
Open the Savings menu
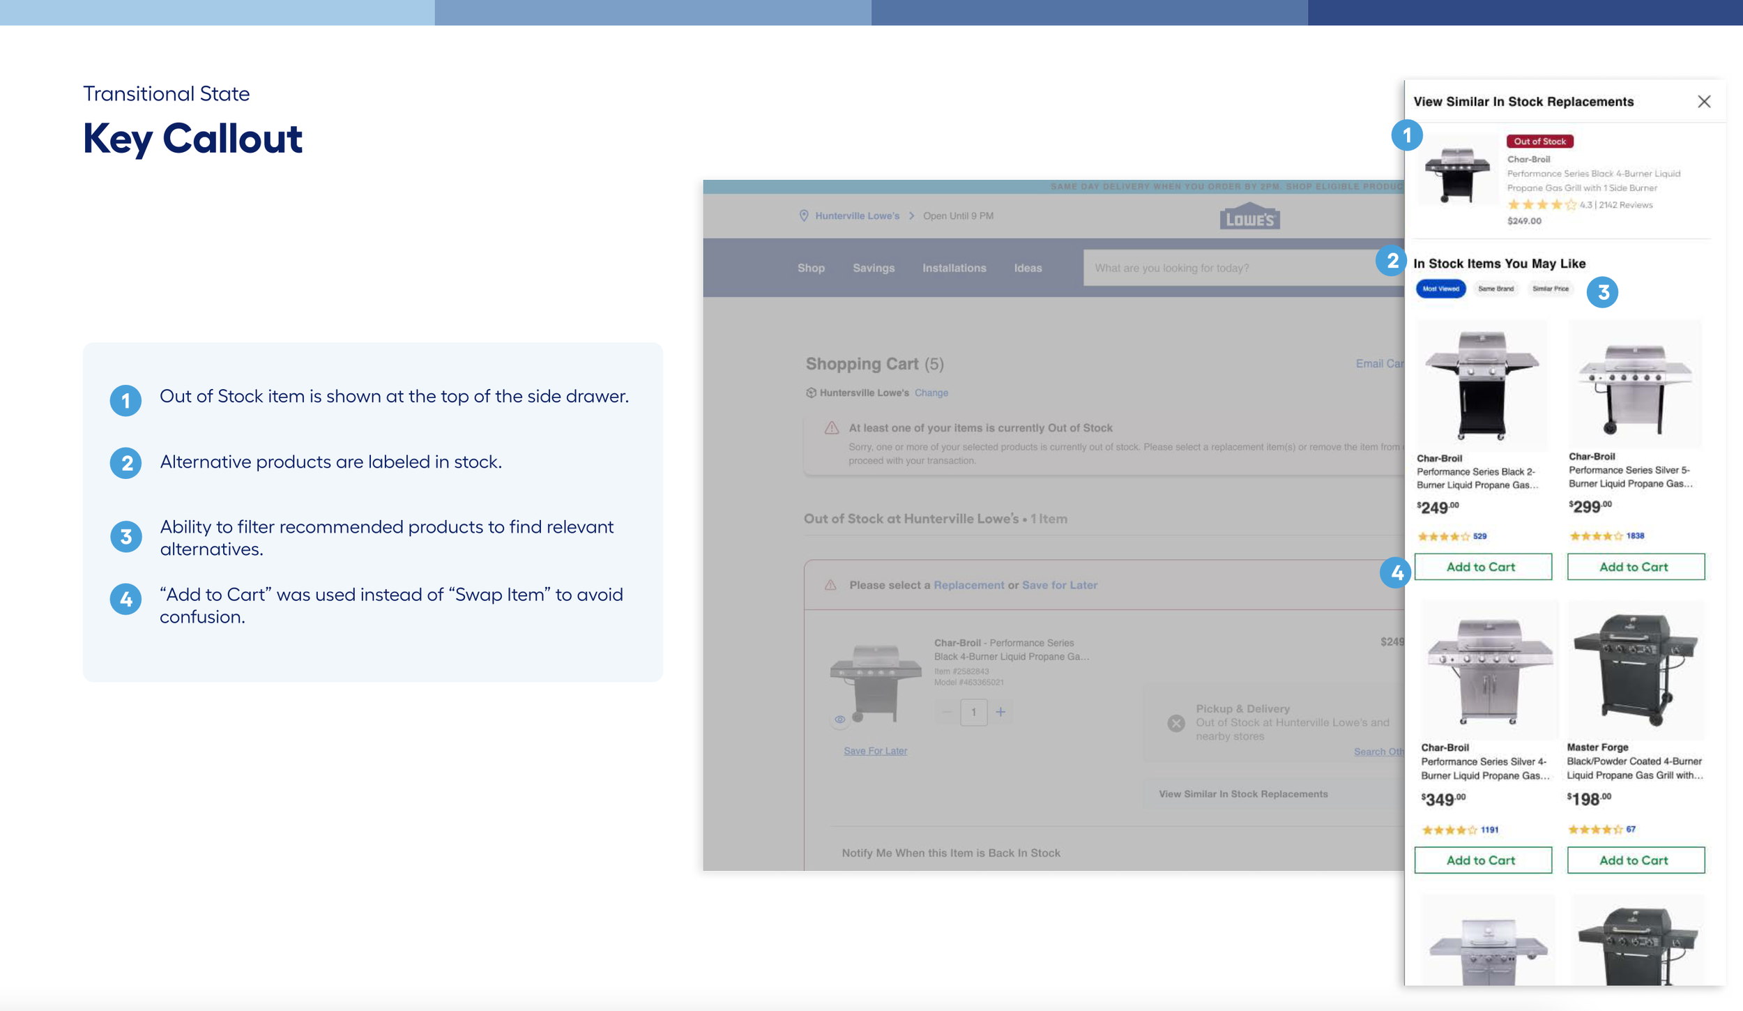[873, 268]
